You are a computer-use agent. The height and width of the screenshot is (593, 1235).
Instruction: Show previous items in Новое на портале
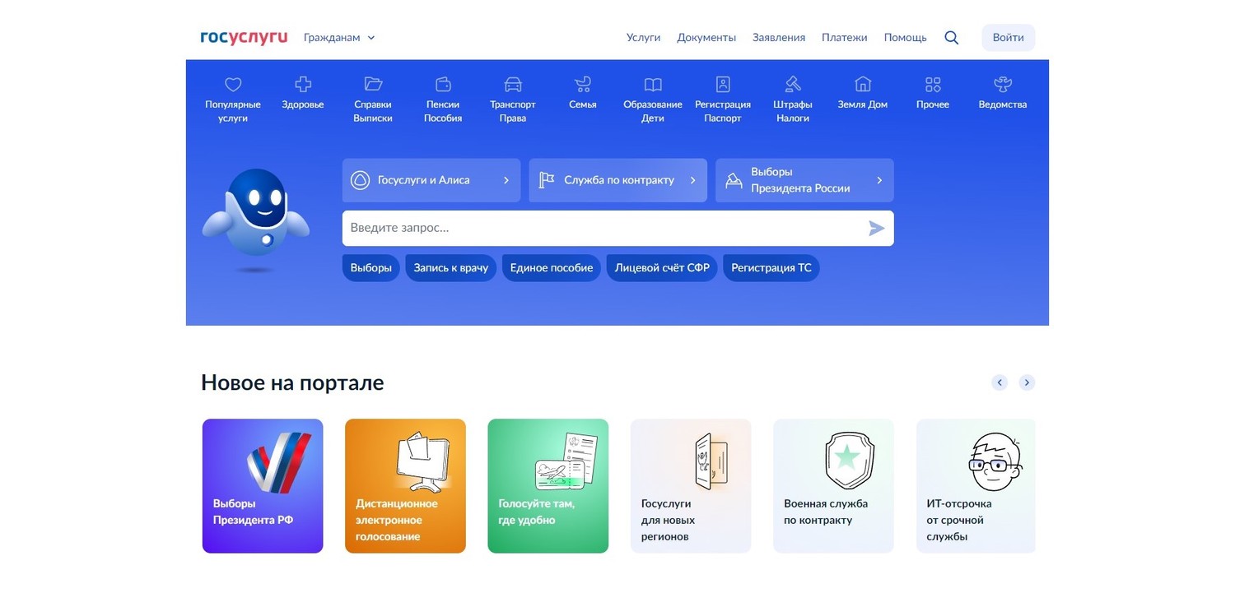pyautogui.click(x=1000, y=382)
